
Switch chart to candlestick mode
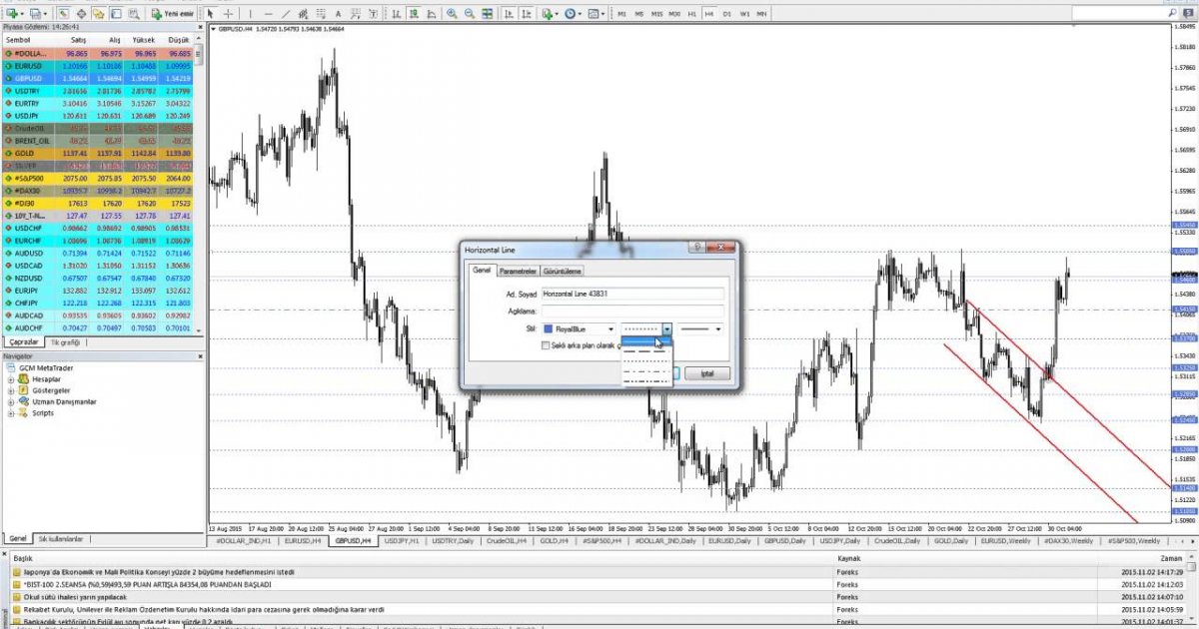(x=415, y=14)
